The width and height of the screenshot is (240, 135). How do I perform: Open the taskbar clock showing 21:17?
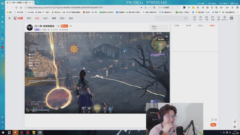click(235, 132)
